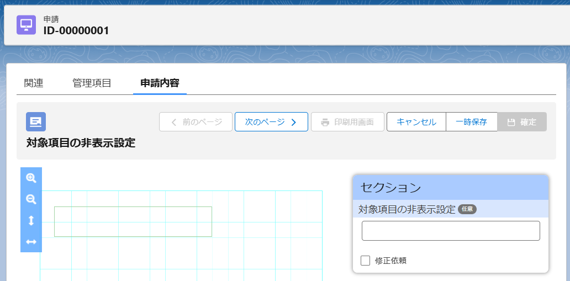Screen dimensions: 570x281
Task: Click the セクション panel header
Action: click(x=451, y=188)
